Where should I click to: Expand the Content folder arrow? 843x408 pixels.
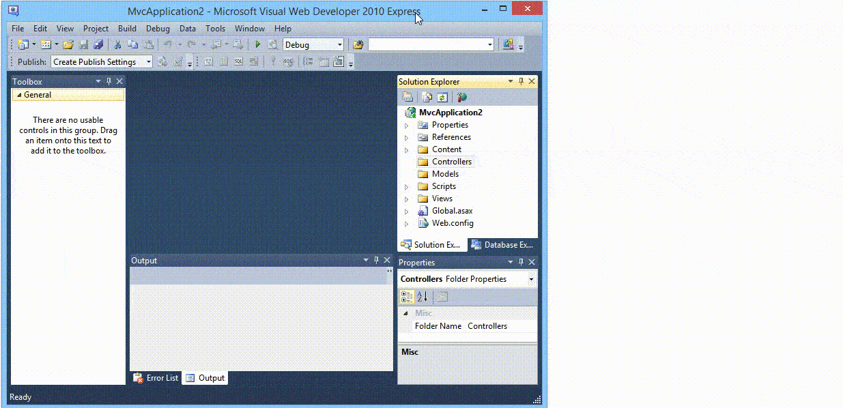[407, 149]
